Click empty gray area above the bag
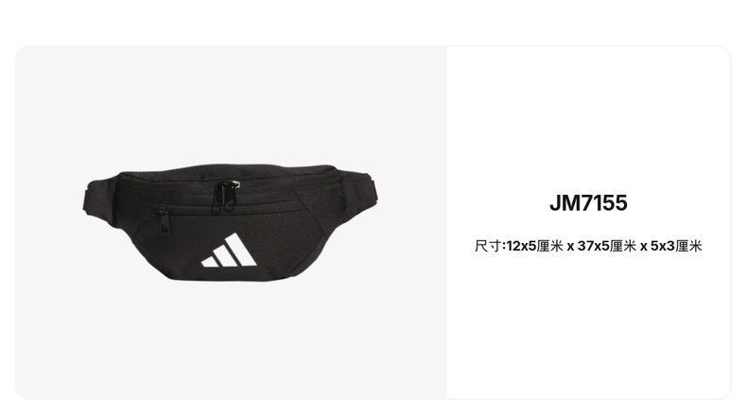Screen dimensions: 747x400 (x=231, y=105)
